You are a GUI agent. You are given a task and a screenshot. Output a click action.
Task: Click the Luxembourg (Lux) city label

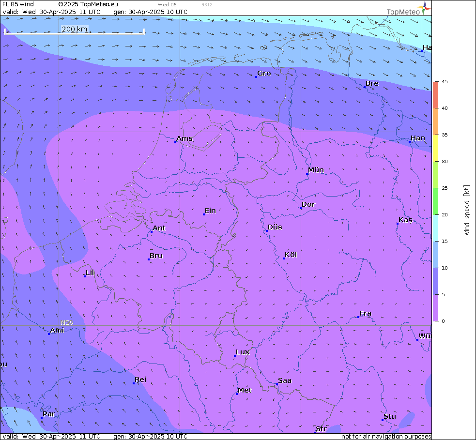(243, 352)
